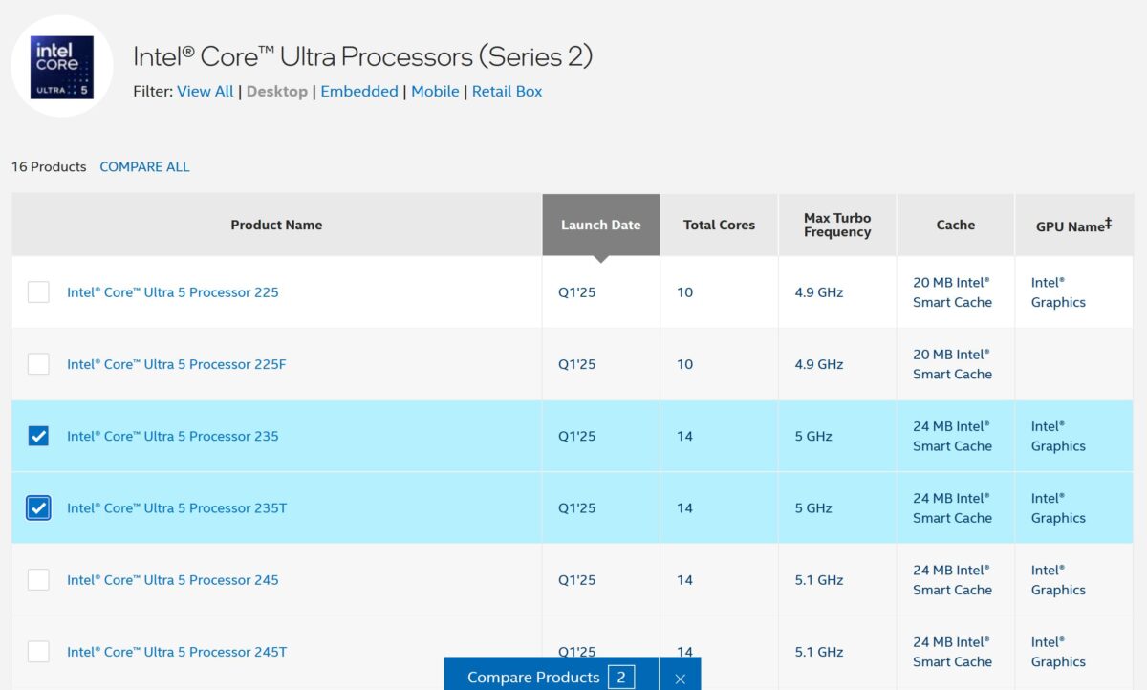Dismiss the Compare Products bar
Screen dimensions: 1147x690
click(x=680, y=677)
